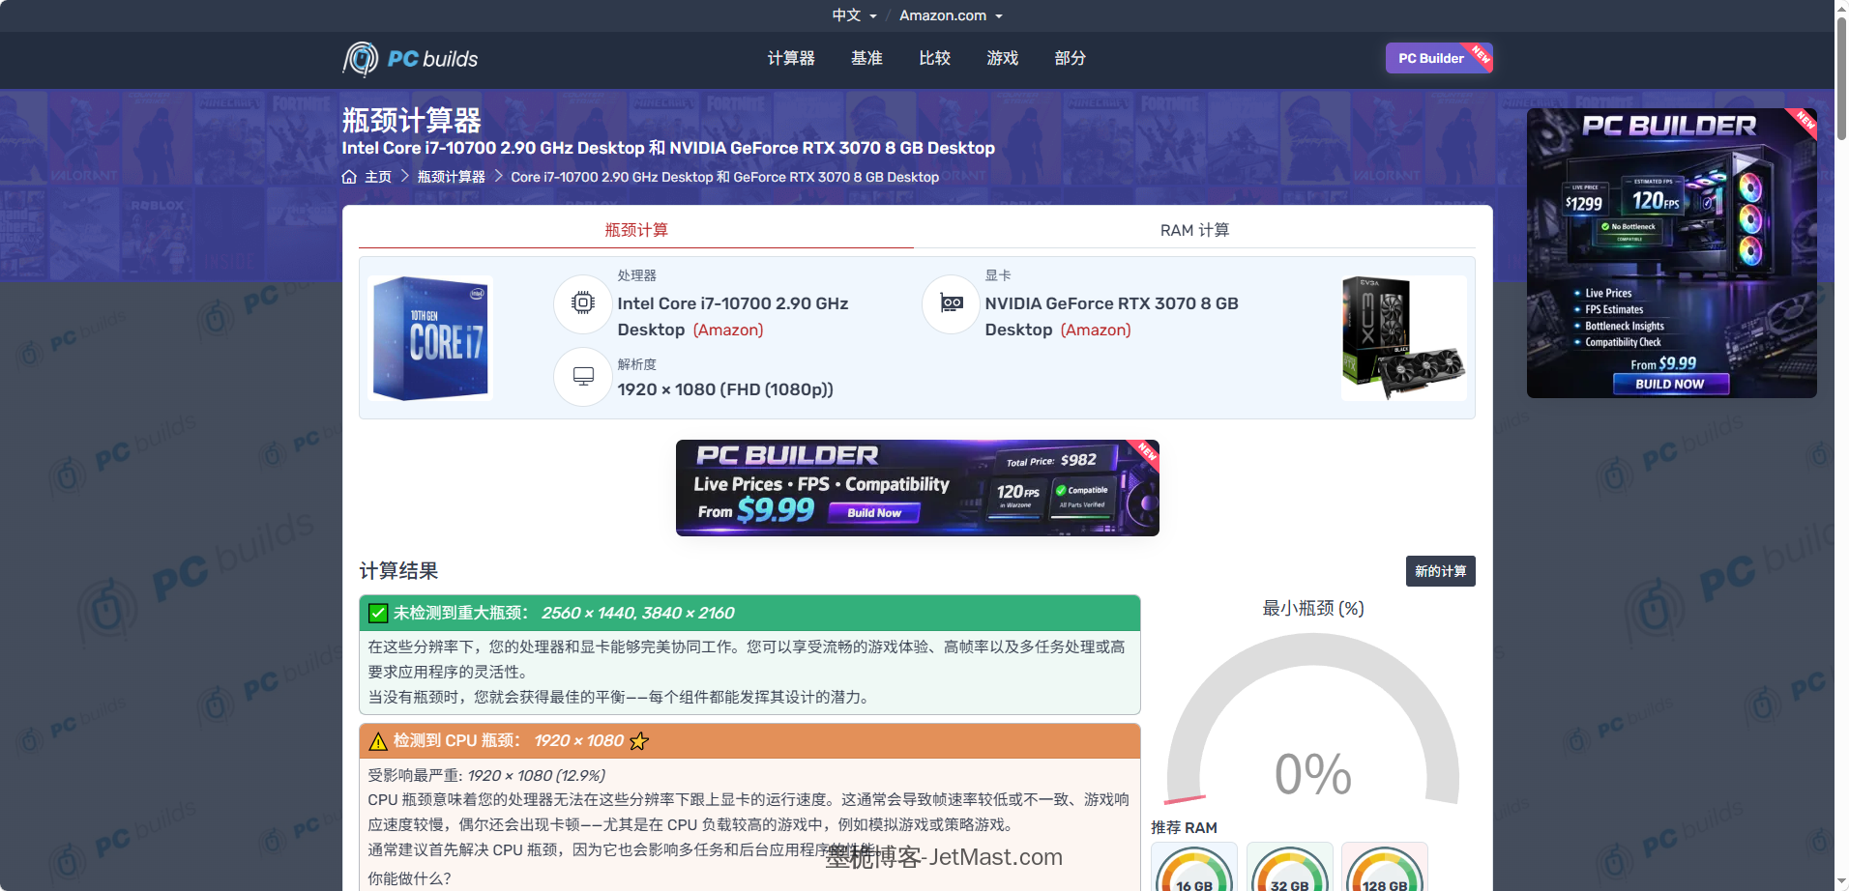Click the processor chip icon
The height and width of the screenshot is (891, 1849).
[x=582, y=303]
